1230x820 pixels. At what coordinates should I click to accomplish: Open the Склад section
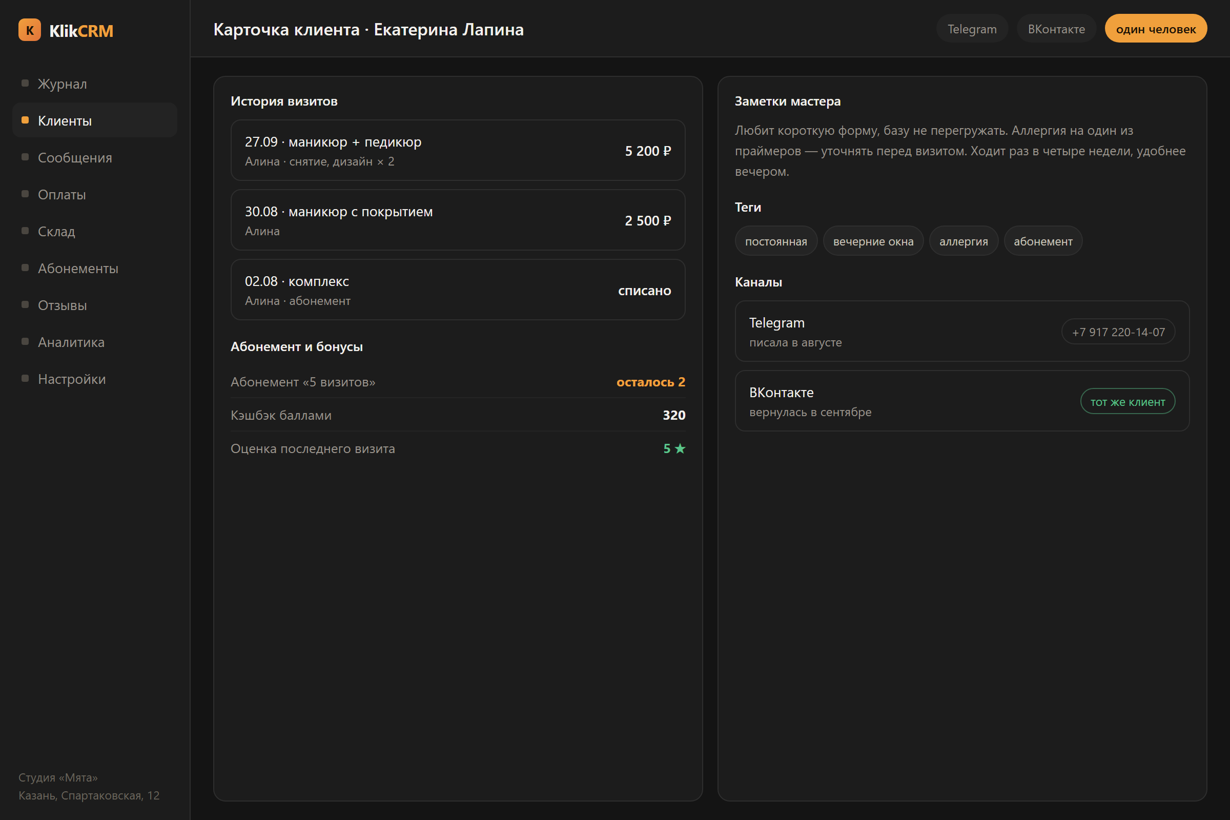pos(95,231)
